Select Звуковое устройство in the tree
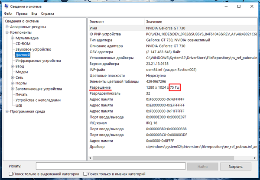The height and width of the screenshot is (180, 260). [x=33, y=49]
